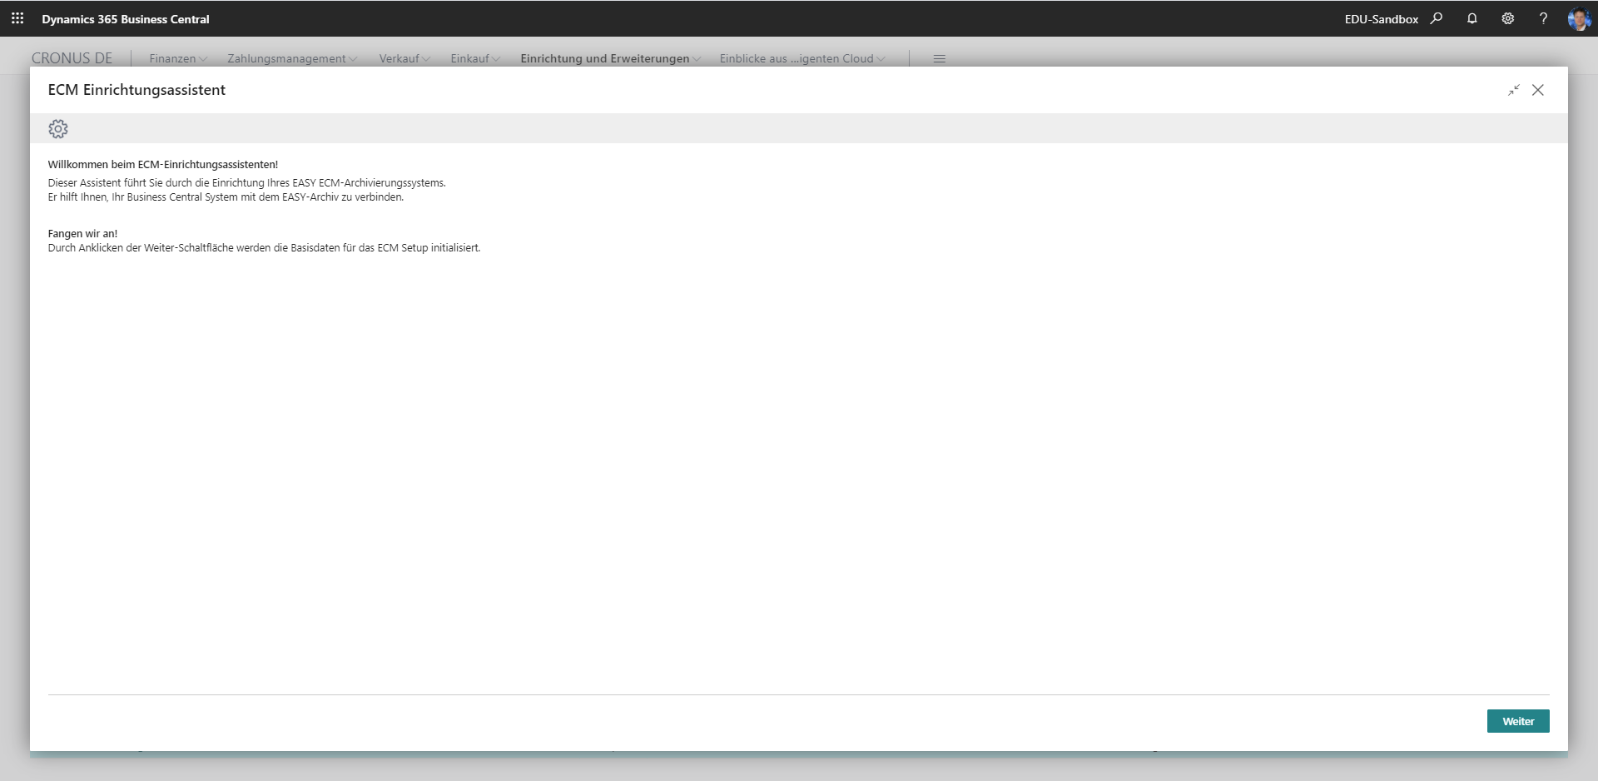The width and height of the screenshot is (1598, 781).
Task: Click Dynamics 365 Business Central title
Action: click(x=126, y=19)
